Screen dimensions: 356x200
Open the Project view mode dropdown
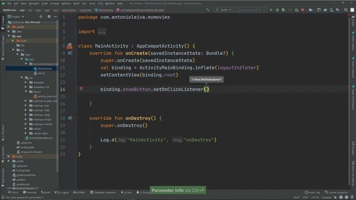16,17
